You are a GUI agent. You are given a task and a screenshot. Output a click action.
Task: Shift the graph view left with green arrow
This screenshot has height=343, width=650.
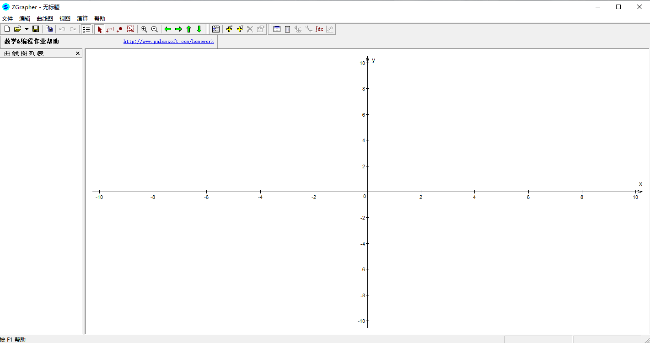click(x=168, y=29)
